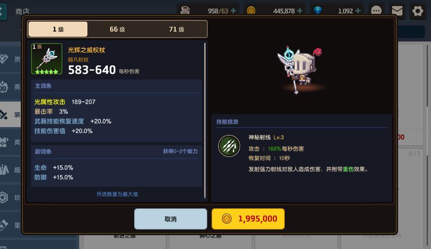Click the 获得0-2个能力 sub-option label
This screenshot has width=431, height=249.
(x=180, y=151)
